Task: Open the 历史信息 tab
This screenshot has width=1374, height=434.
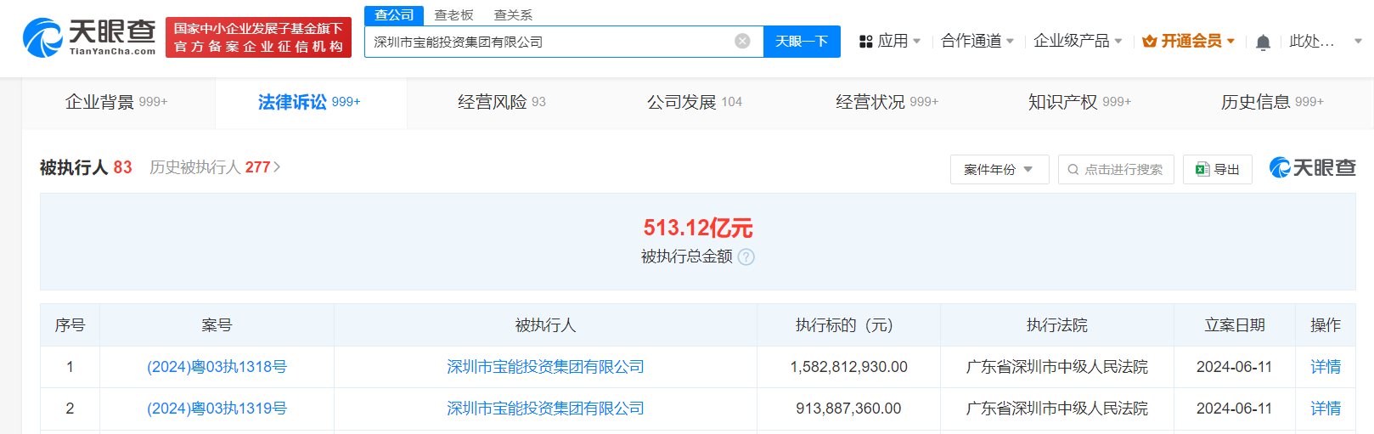Action: point(1273,102)
